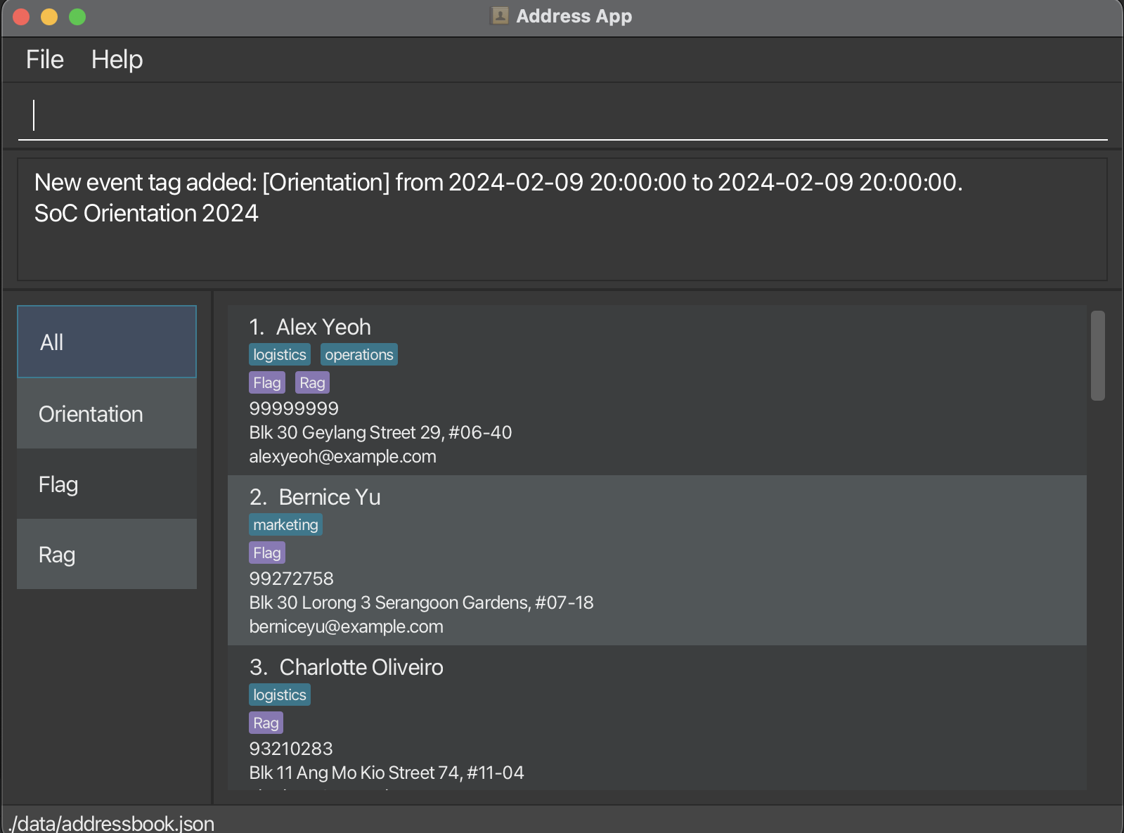Screen dimensions: 1124x833
Task: Click Bernice Yu's Flag event tag
Action: tap(267, 553)
